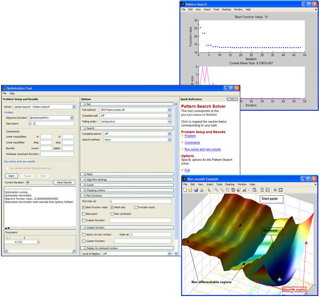Viewport: 319px width, 297px height.
Task: Open the Tools menu in Pattern Search window
Action: [217, 10]
